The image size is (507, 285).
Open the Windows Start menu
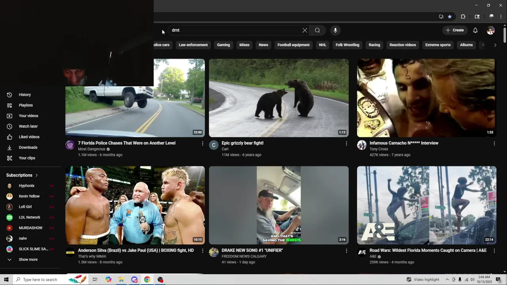6,280
